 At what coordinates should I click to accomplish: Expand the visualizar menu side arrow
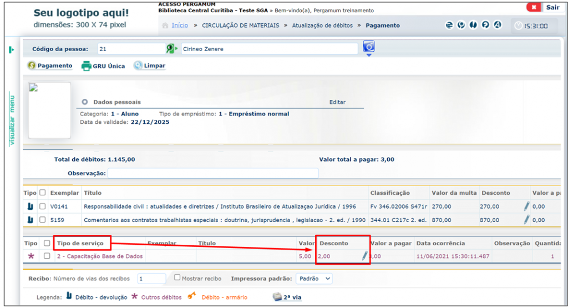click(x=11, y=50)
